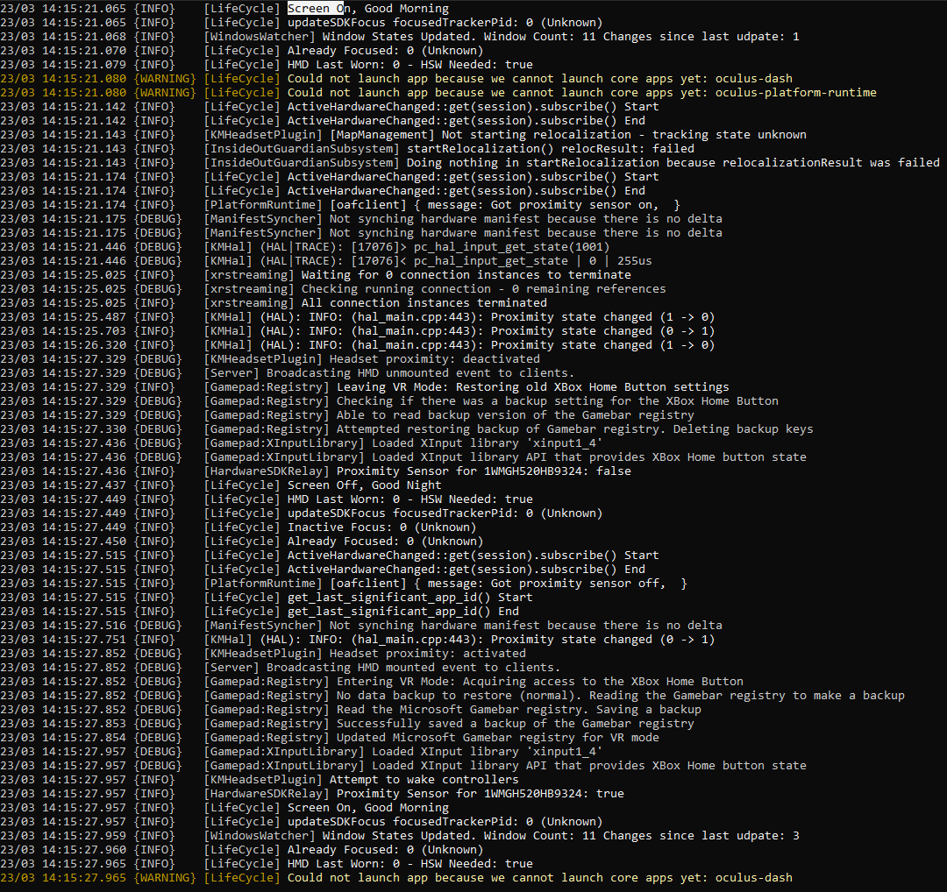Viewport: 947px width, 892px height.
Task: Select 'Attempt to wake controllers' log line
Action: pos(260,779)
